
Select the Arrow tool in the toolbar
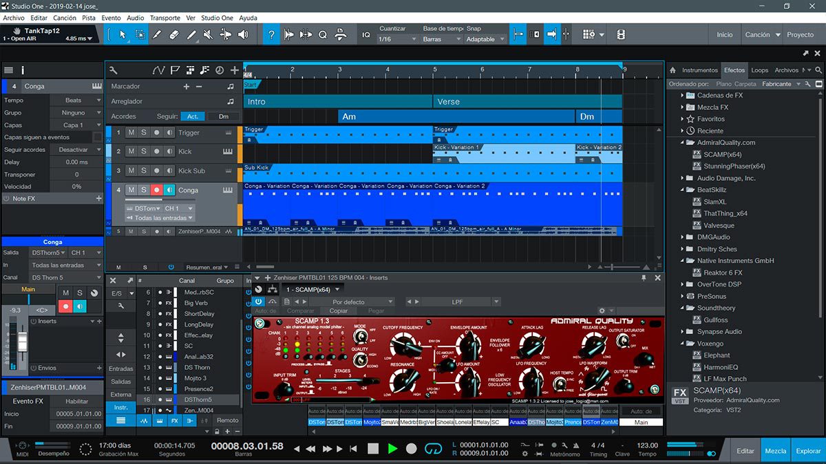point(123,34)
